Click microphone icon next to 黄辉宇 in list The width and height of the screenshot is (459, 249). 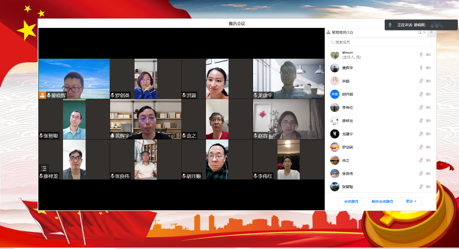(x=421, y=68)
